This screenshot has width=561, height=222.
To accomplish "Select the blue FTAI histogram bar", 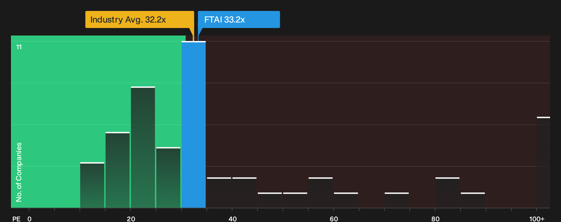I will click(194, 125).
